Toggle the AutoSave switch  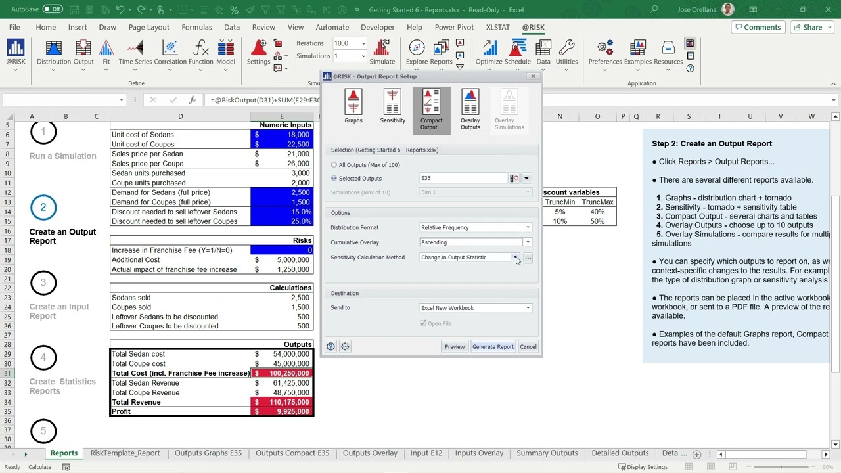coord(53,9)
